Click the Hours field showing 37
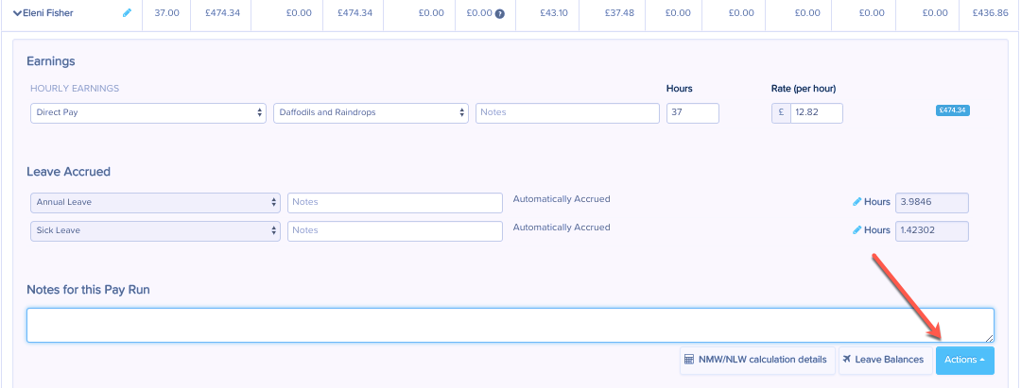1021x388 pixels. [693, 112]
